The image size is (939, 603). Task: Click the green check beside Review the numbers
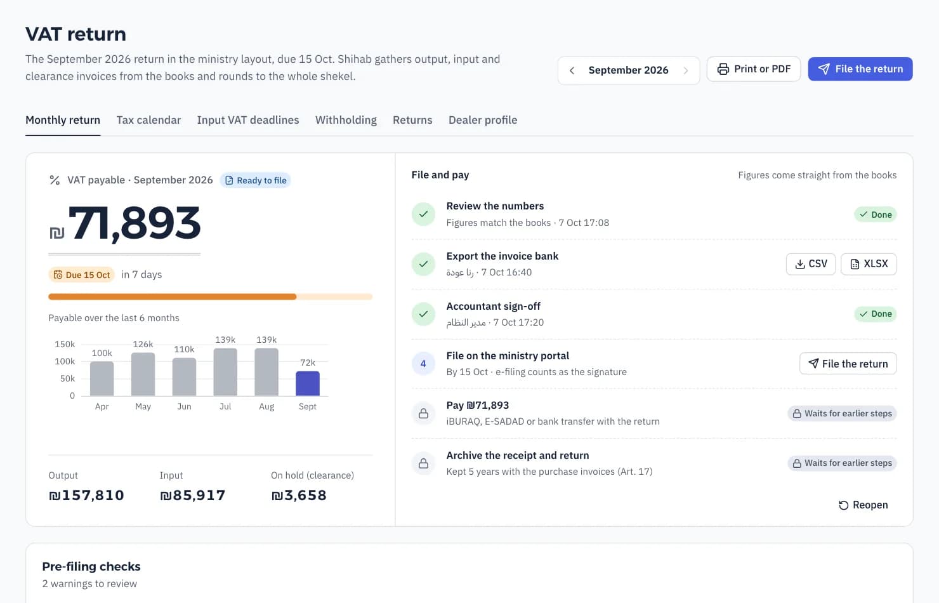(423, 214)
